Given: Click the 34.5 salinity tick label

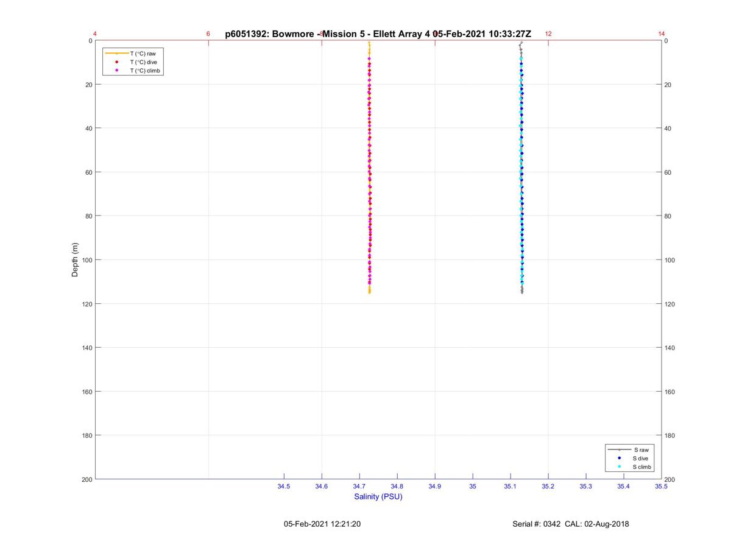Looking at the screenshot, I should tap(284, 487).
